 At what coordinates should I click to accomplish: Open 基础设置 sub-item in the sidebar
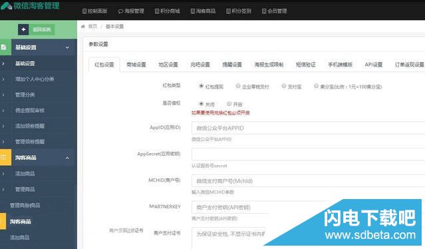(25, 63)
